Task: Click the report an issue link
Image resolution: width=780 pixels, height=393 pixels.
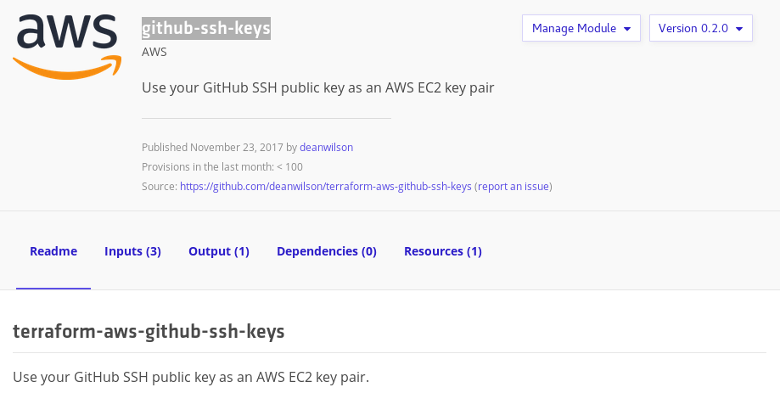Action: click(x=513, y=187)
